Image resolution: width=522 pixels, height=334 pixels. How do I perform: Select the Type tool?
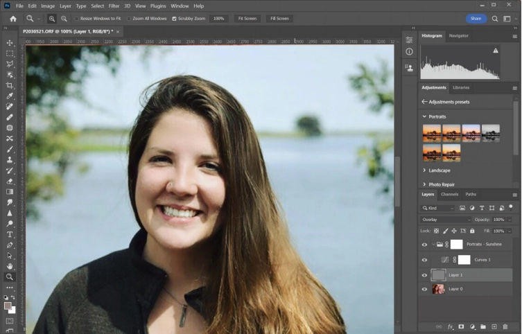[10, 234]
